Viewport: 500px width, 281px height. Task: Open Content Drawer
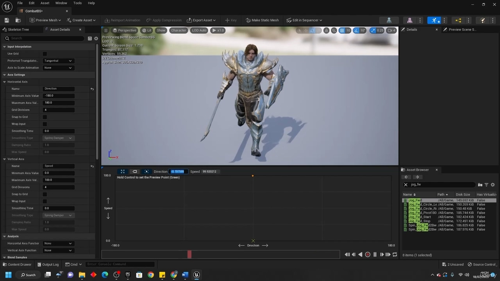(17, 265)
